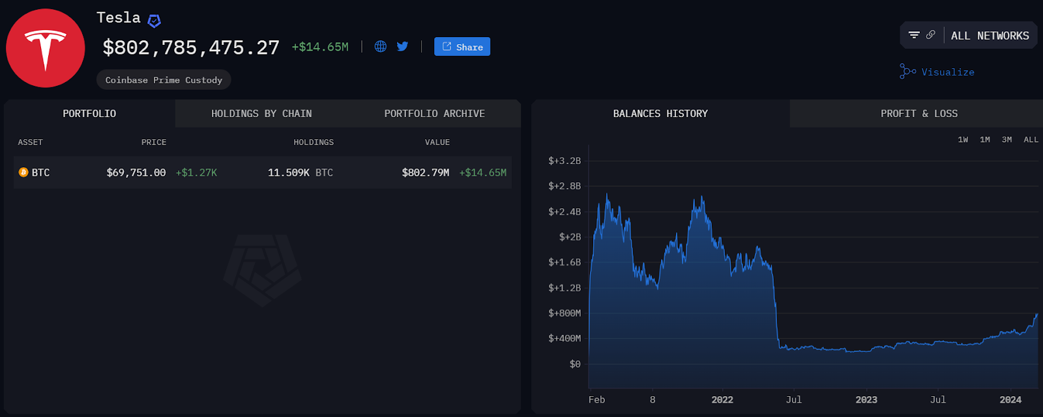Click the 2023 label on chart axis
Screen dimensions: 1043x417
[x=866, y=399]
